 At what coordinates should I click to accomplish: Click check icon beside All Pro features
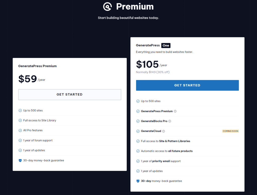tap(20, 131)
